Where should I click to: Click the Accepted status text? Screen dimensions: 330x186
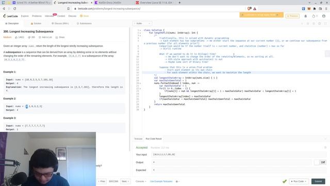142,148
